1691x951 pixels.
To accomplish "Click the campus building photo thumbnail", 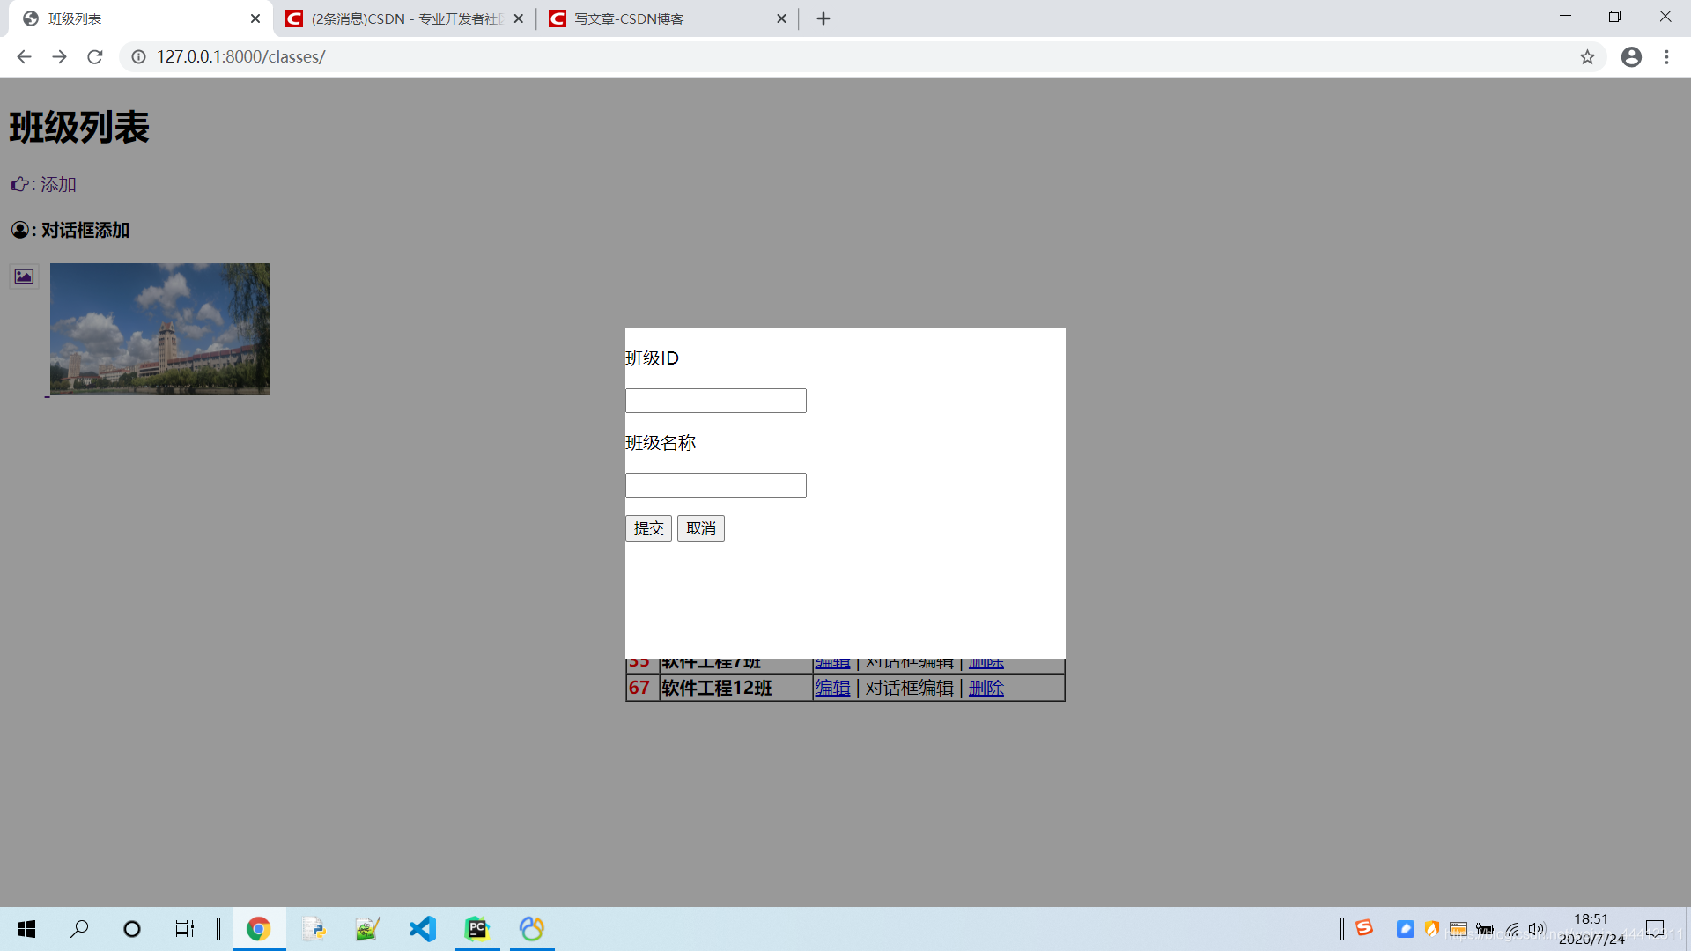I will pyautogui.click(x=160, y=329).
